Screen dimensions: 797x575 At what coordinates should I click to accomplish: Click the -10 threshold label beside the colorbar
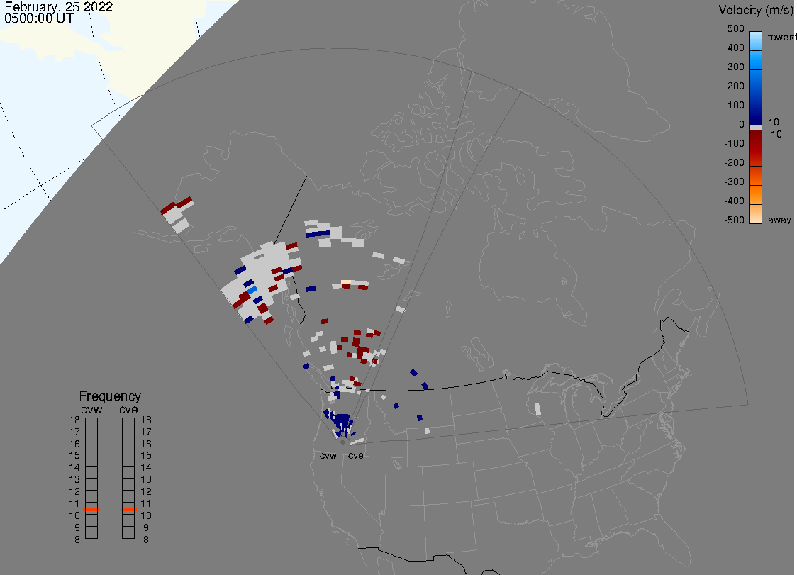click(774, 134)
